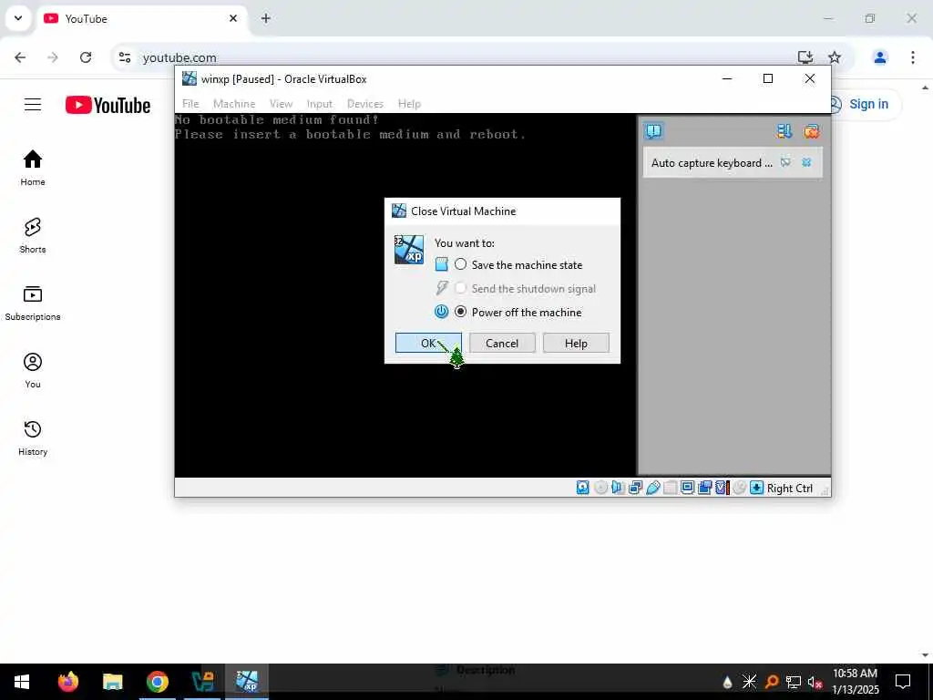Image resolution: width=933 pixels, height=700 pixels.
Task: Open Chrome profile avatar menu
Action: (879, 57)
